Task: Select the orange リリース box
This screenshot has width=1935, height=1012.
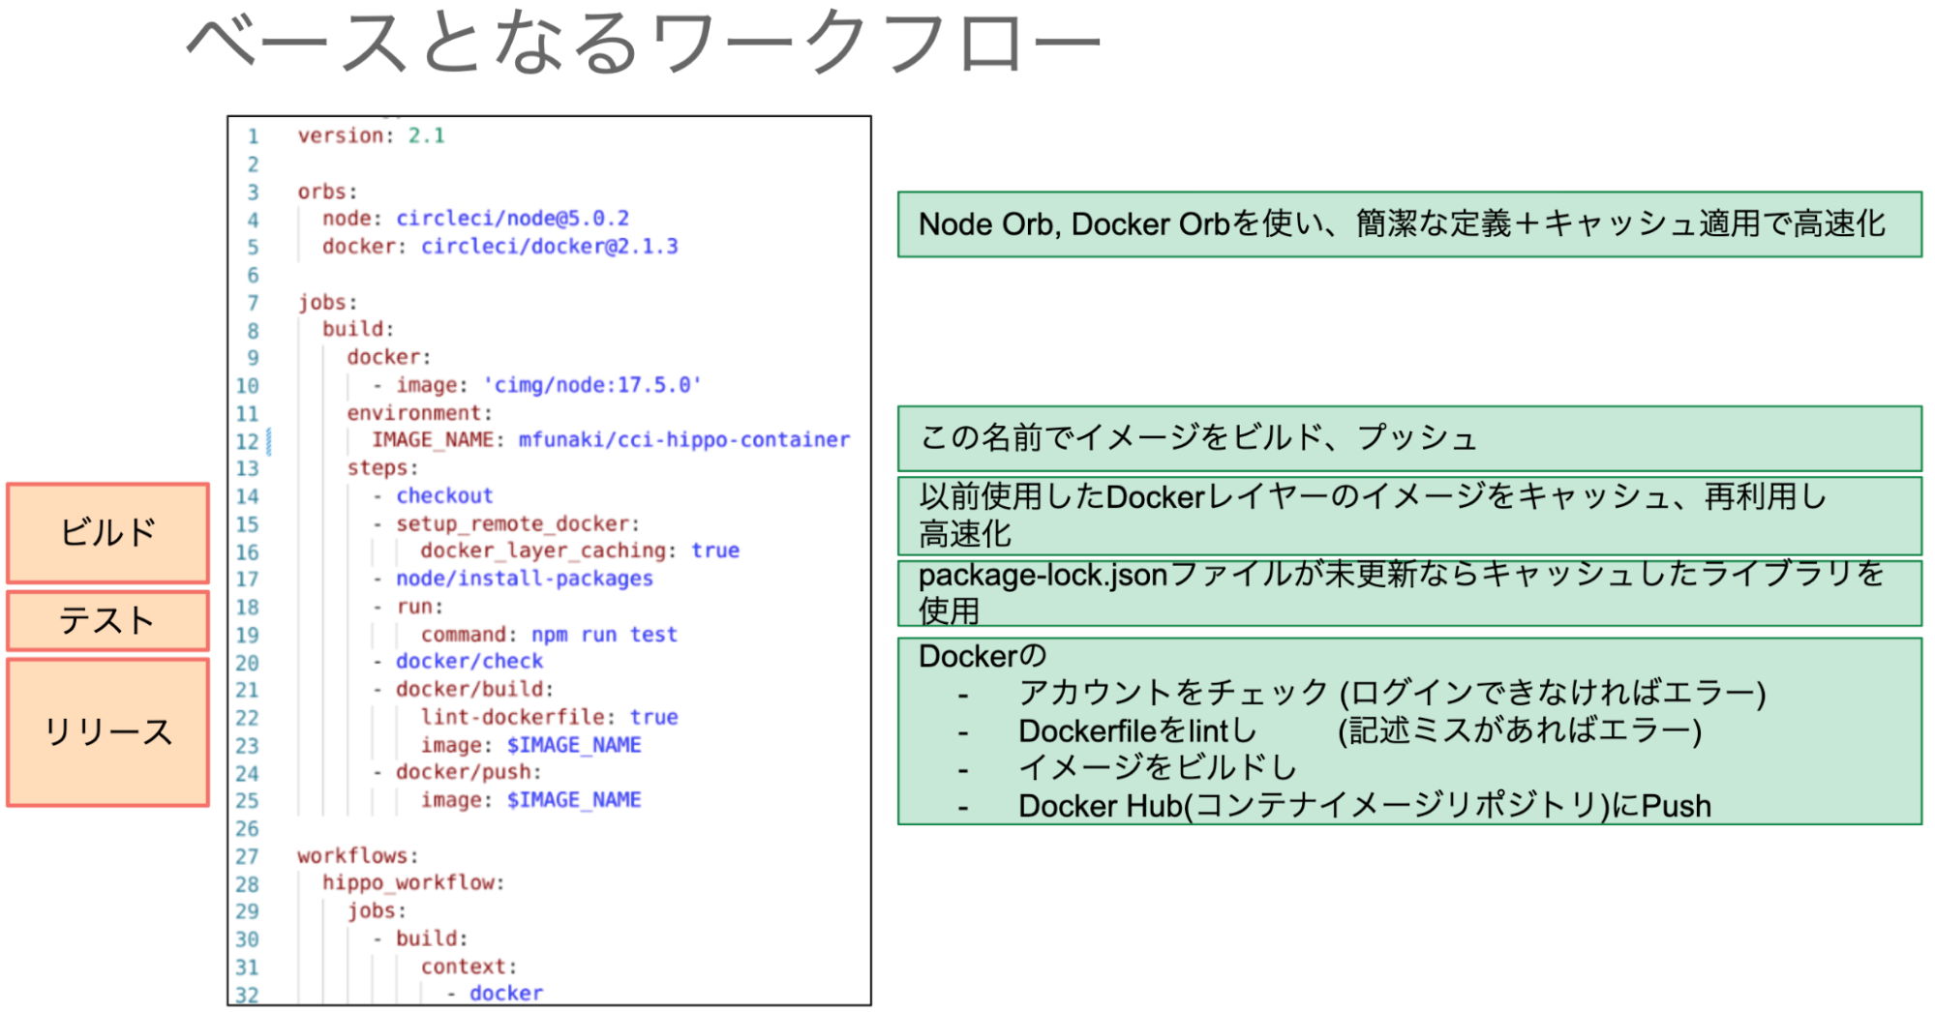Action: pyautogui.click(x=107, y=732)
